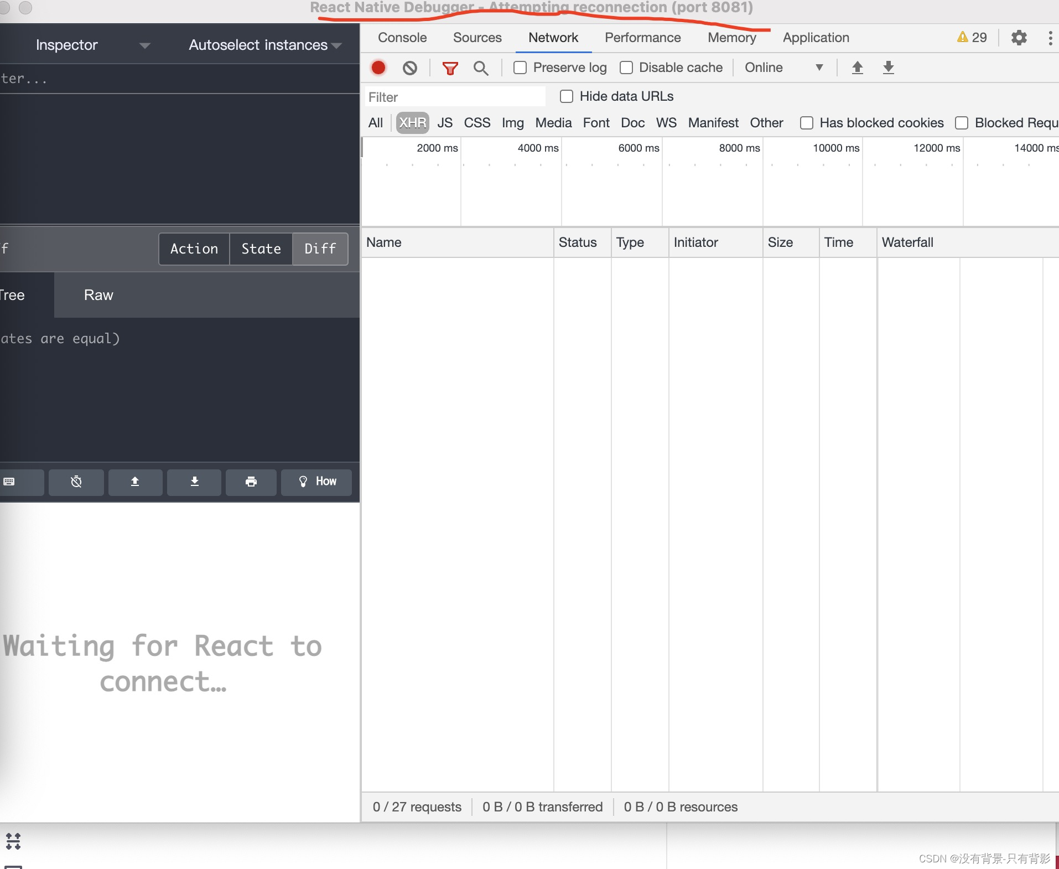The width and height of the screenshot is (1059, 869).
Task: Sort requests by Type column
Action: (640, 242)
